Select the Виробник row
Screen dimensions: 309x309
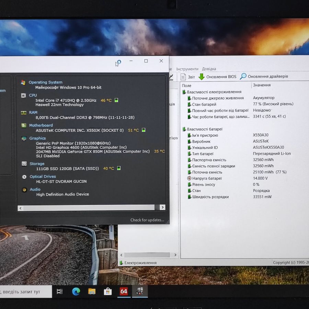[x=199, y=141]
